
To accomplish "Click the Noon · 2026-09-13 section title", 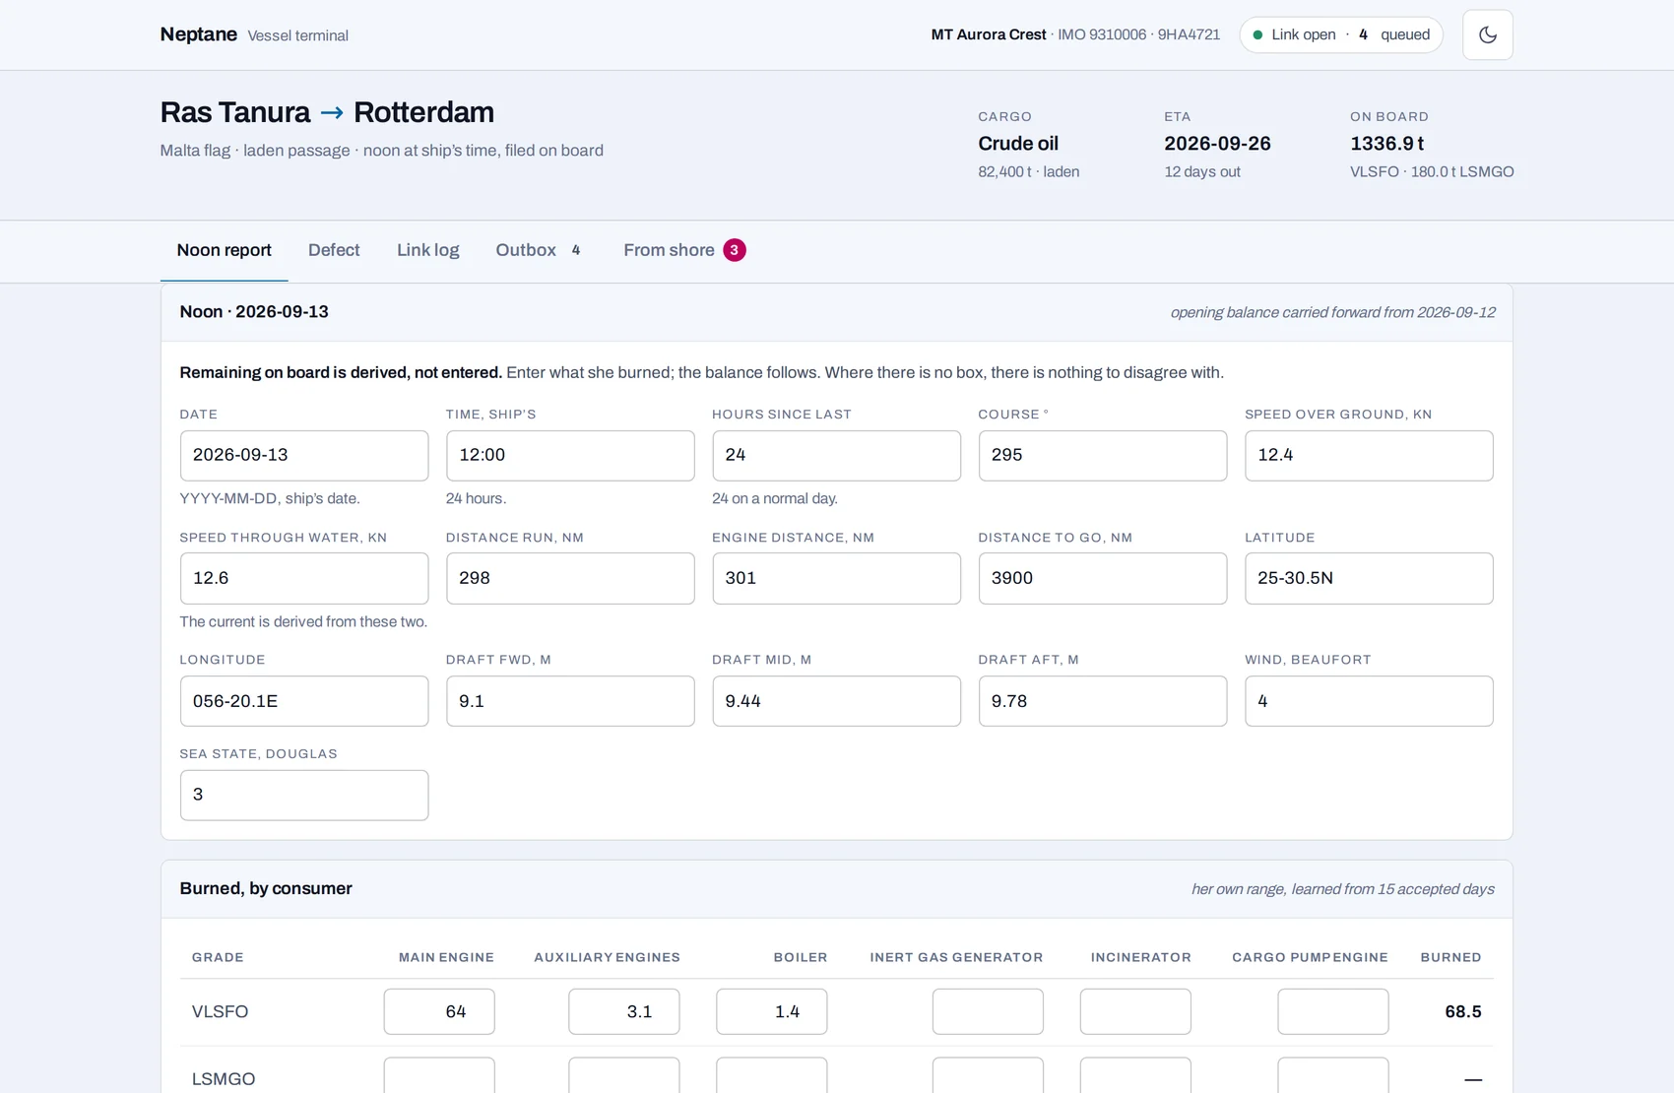I will (x=254, y=312).
